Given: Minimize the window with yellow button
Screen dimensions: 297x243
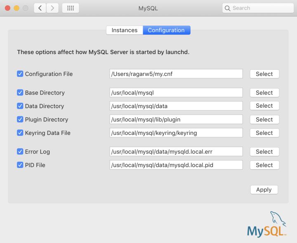Looking at the screenshot, I should coord(16,8).
